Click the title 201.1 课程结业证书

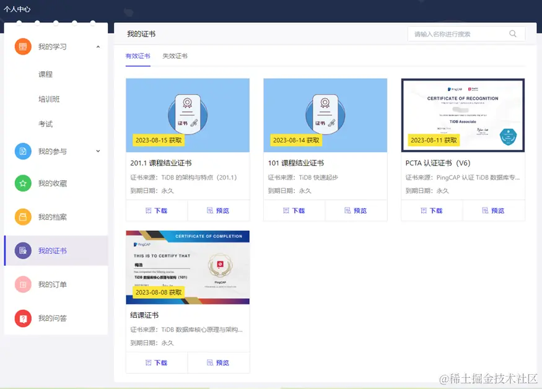pyautogui.click(x=160, y=163)
